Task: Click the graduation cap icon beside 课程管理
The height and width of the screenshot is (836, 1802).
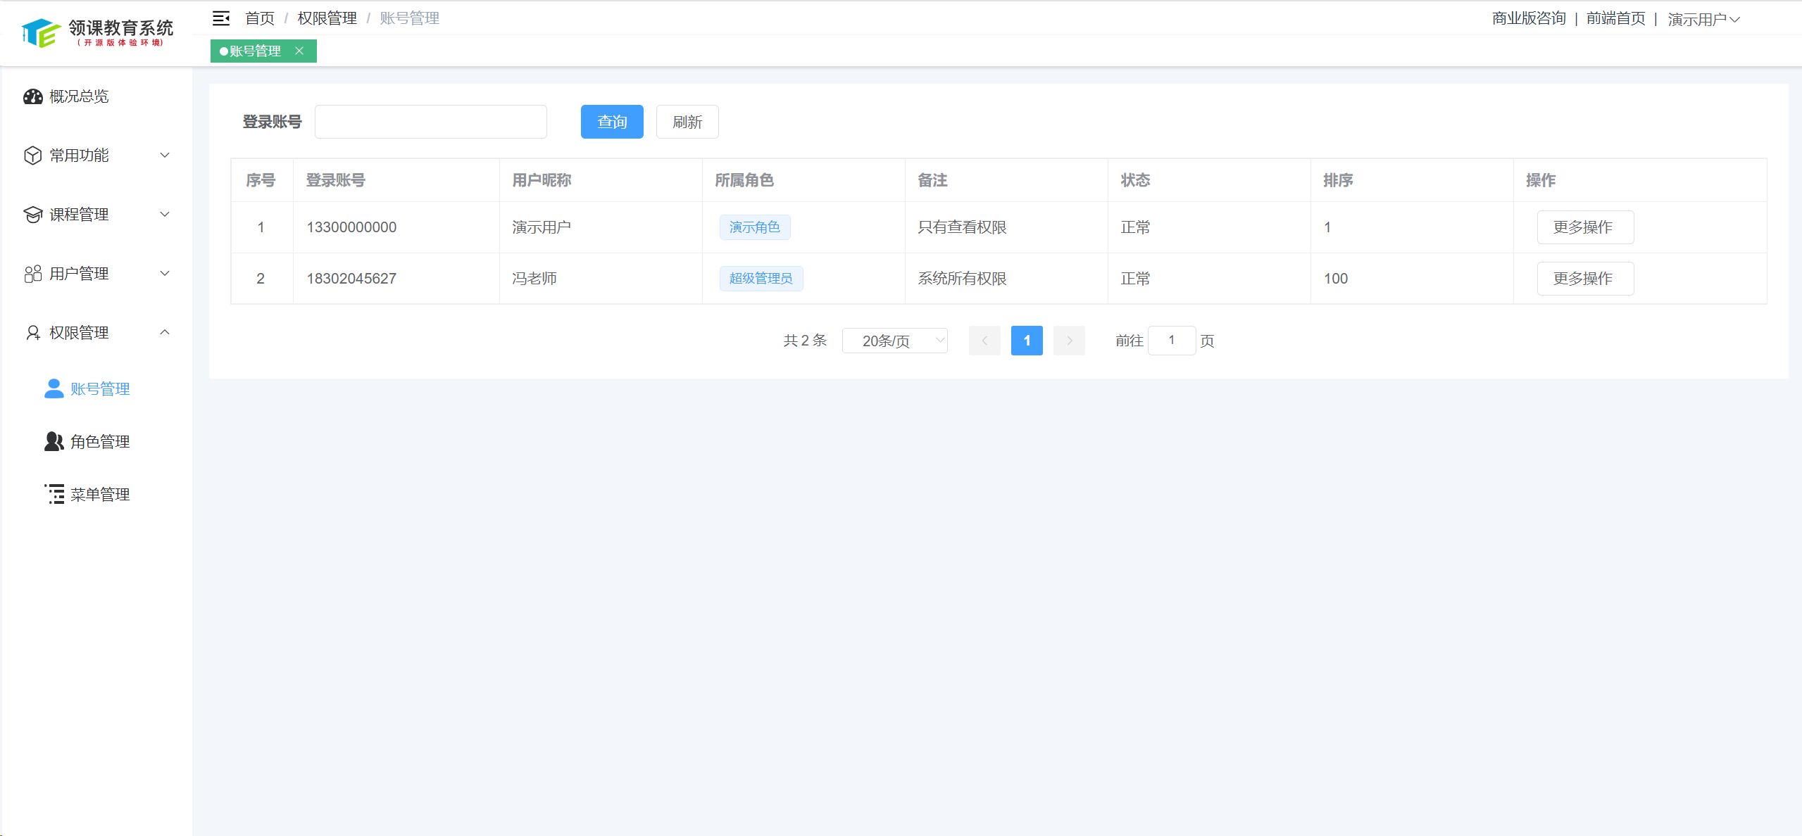Action: coord(33,215)
